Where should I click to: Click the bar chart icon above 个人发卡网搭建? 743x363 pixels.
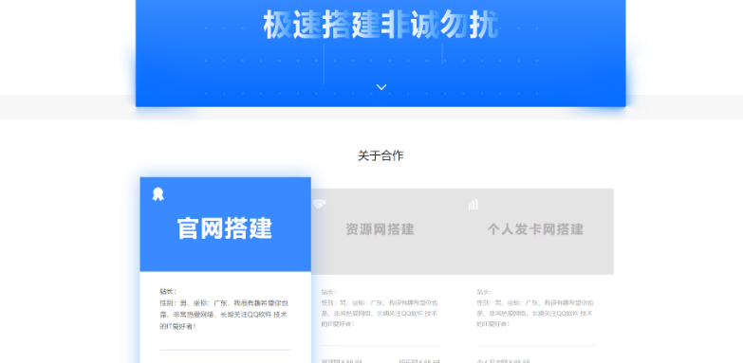click(x=473, y=205)
